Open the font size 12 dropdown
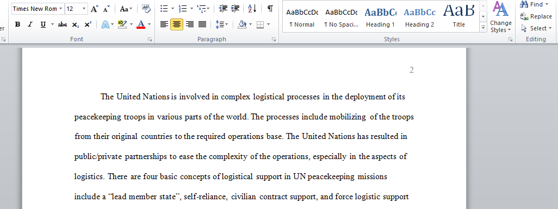The height and width of the screenshot is (209, 558). pyautogui.click(x=84, y=9)
